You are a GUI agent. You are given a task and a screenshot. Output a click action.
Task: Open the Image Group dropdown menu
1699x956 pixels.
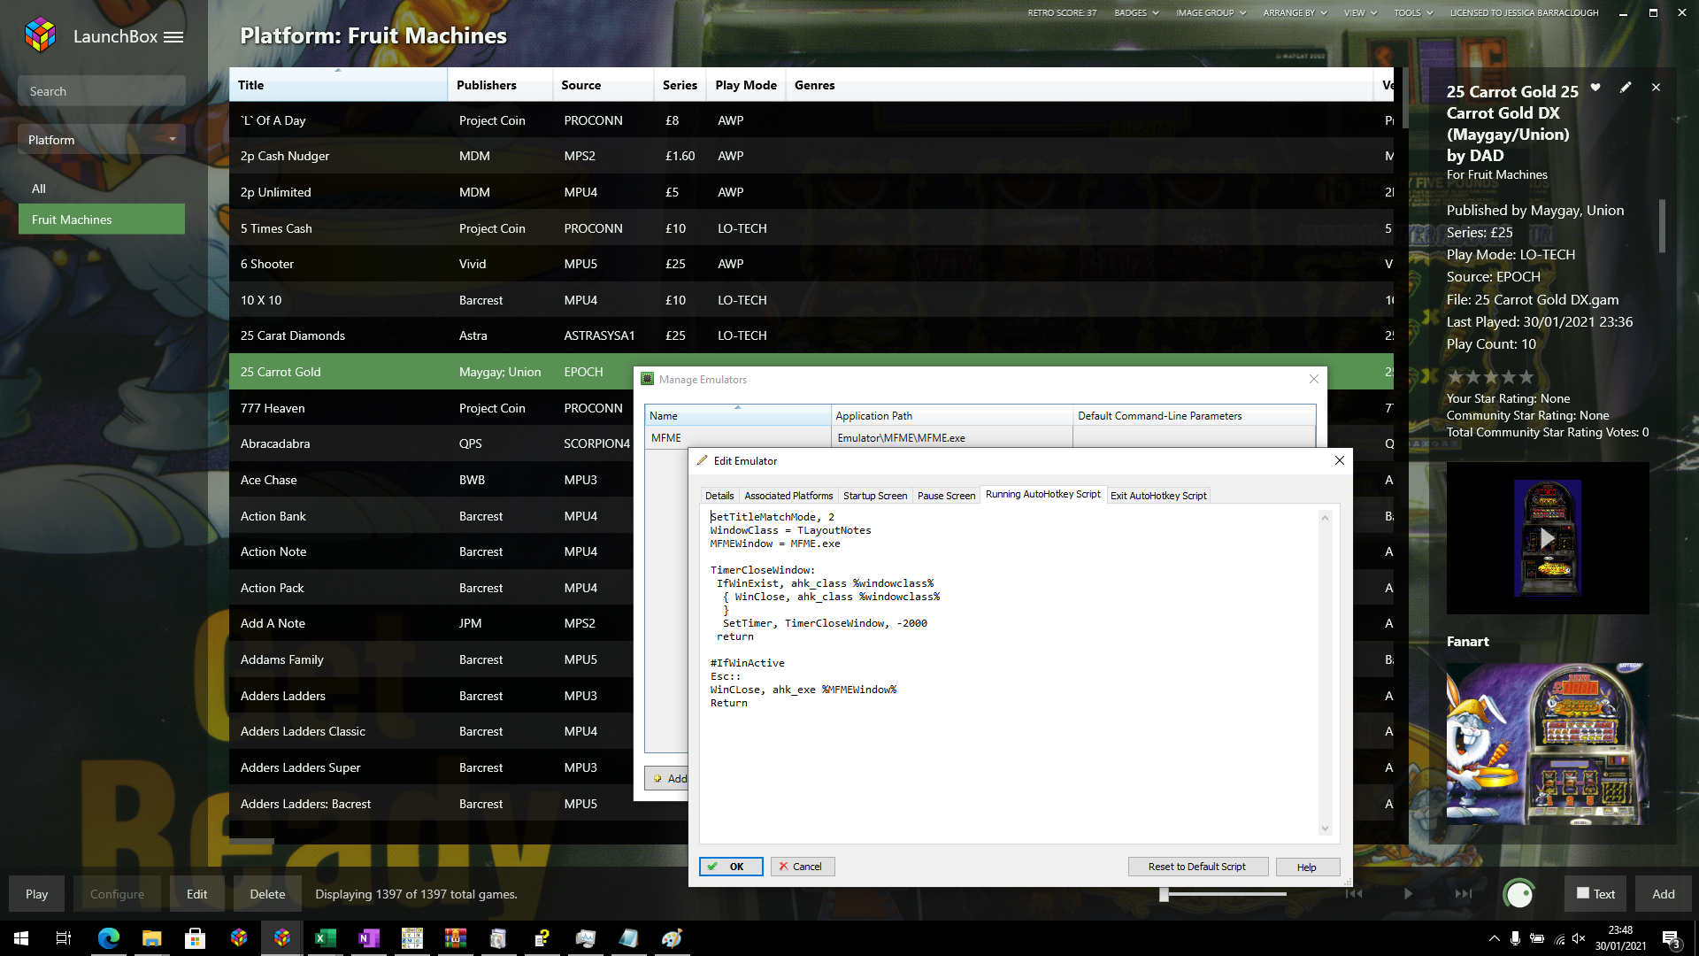point(1211,12)
